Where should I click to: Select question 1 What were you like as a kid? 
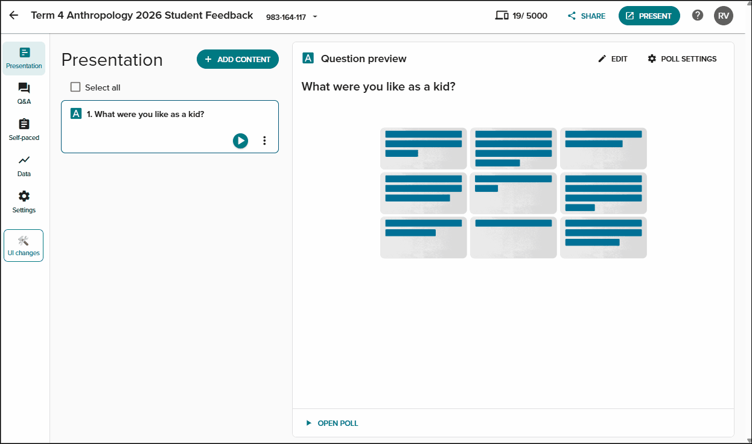click(170, 127)
